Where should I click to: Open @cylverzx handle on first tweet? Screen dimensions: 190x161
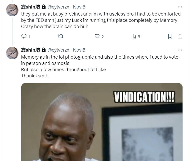pos(58,7)
